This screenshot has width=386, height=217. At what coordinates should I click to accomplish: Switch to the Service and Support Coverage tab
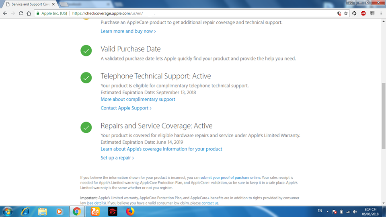point(29,4)
